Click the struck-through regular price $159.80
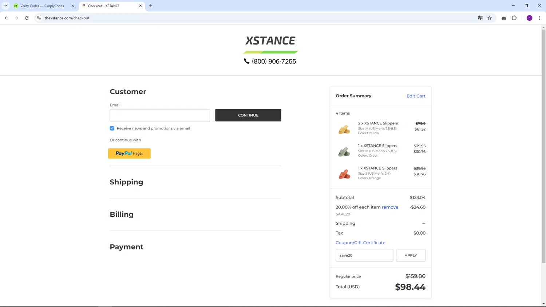 (415, 276)
